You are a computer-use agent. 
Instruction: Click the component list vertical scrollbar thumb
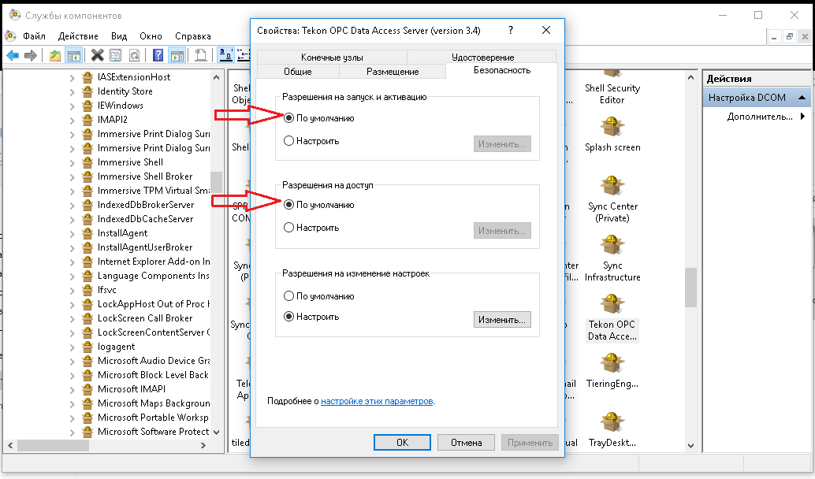(690, 287)
